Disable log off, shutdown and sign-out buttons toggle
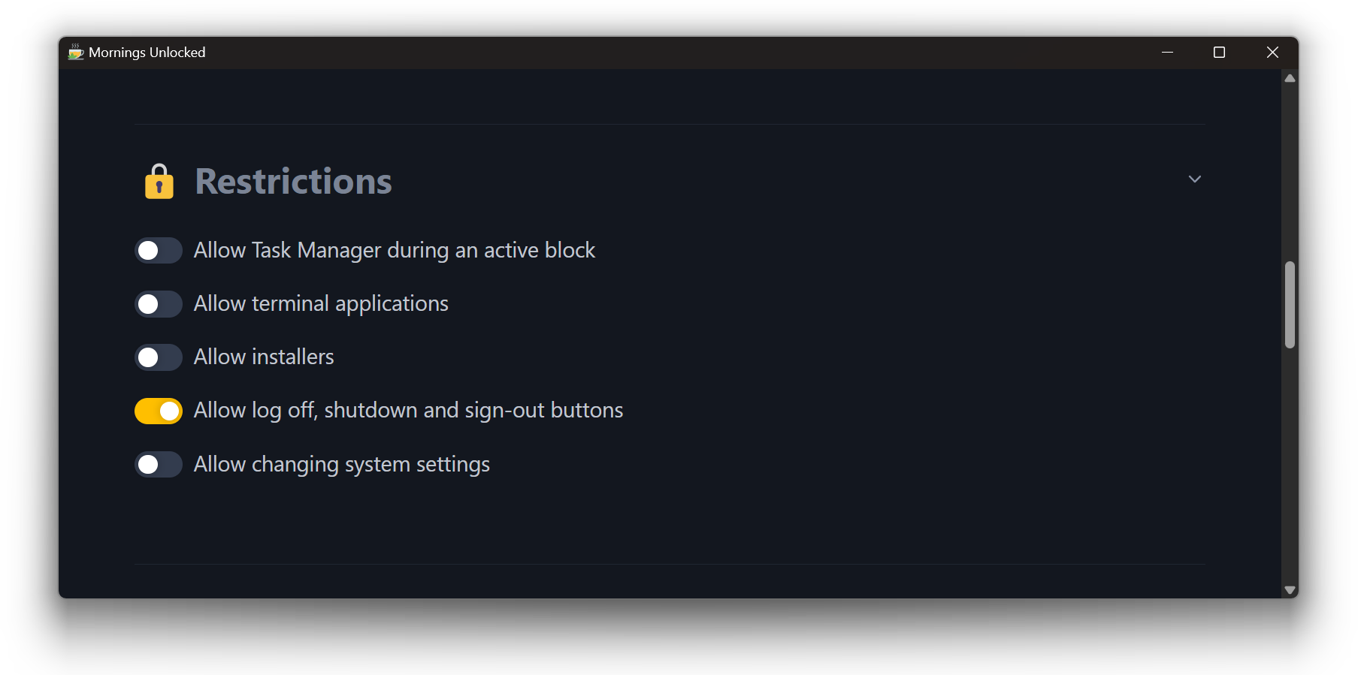1358x675 pixels. click(x=159, y=411)
